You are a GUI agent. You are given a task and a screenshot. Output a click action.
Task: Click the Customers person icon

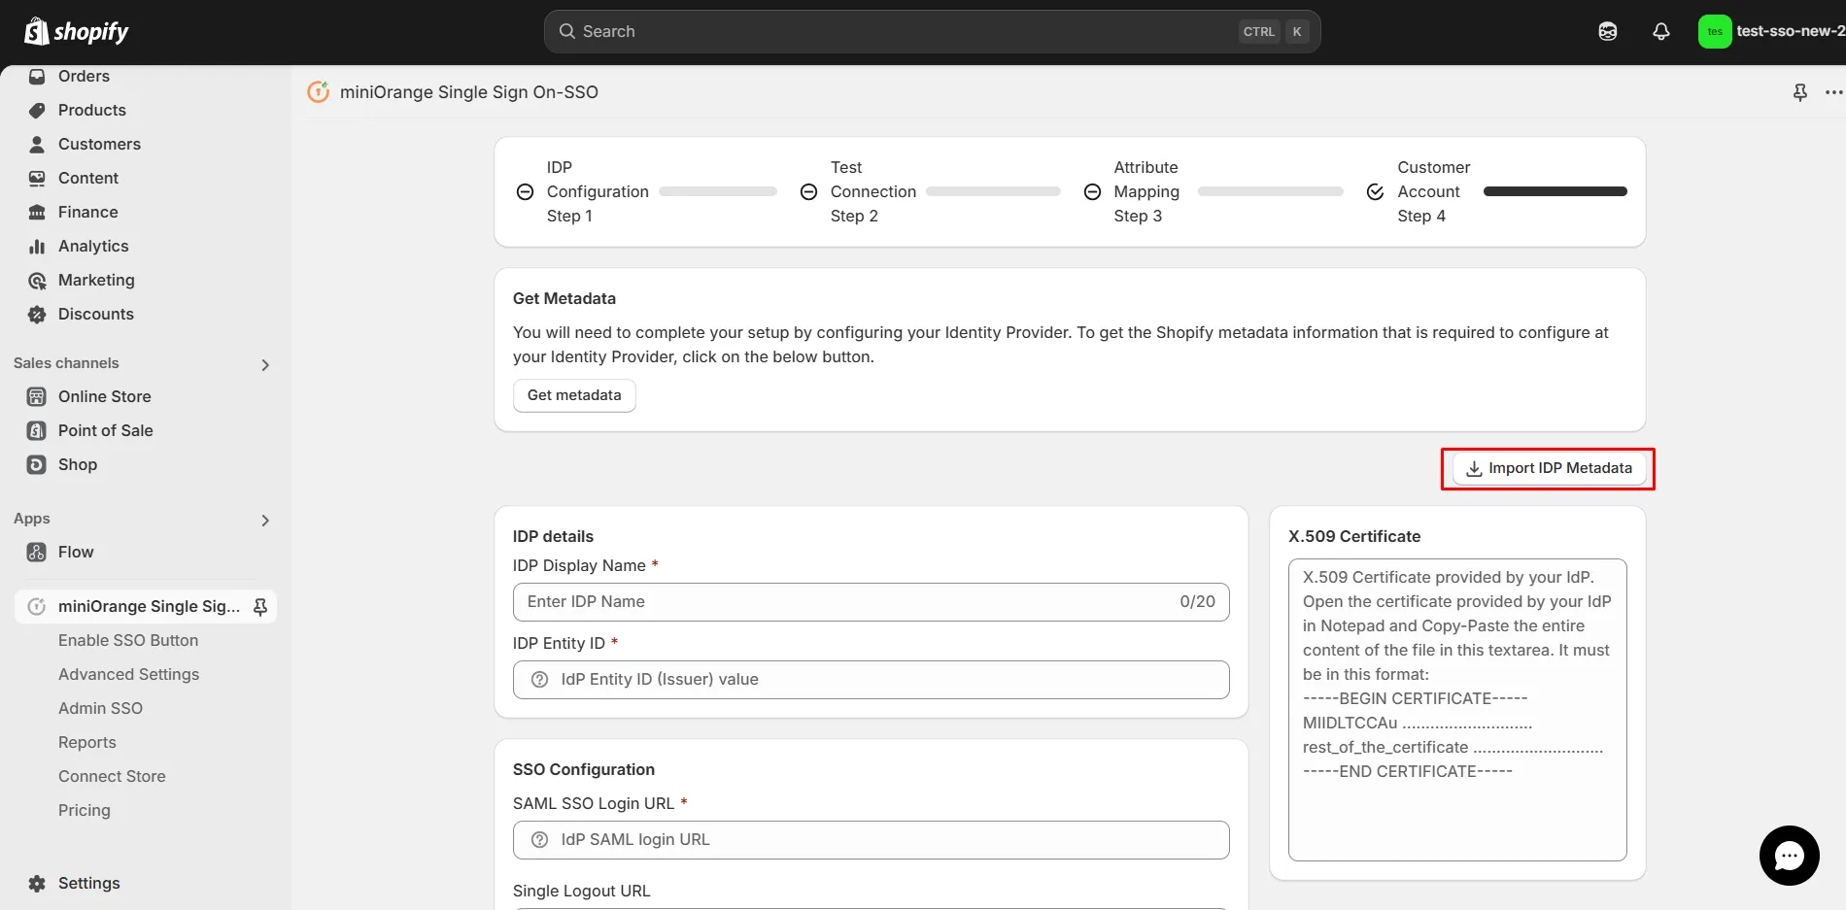[37, 144]
